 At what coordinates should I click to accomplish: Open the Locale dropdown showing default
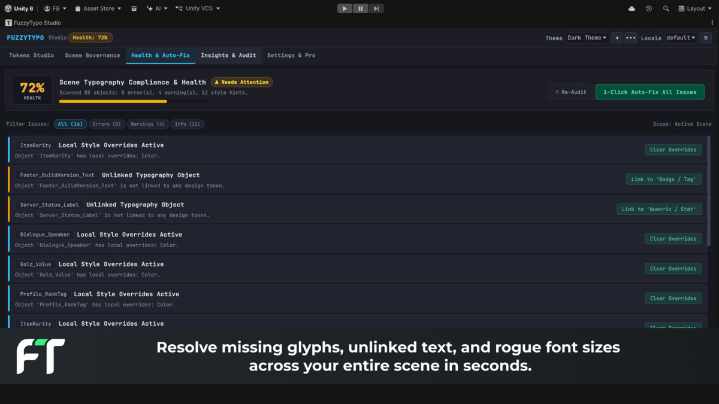pos(681,38)
